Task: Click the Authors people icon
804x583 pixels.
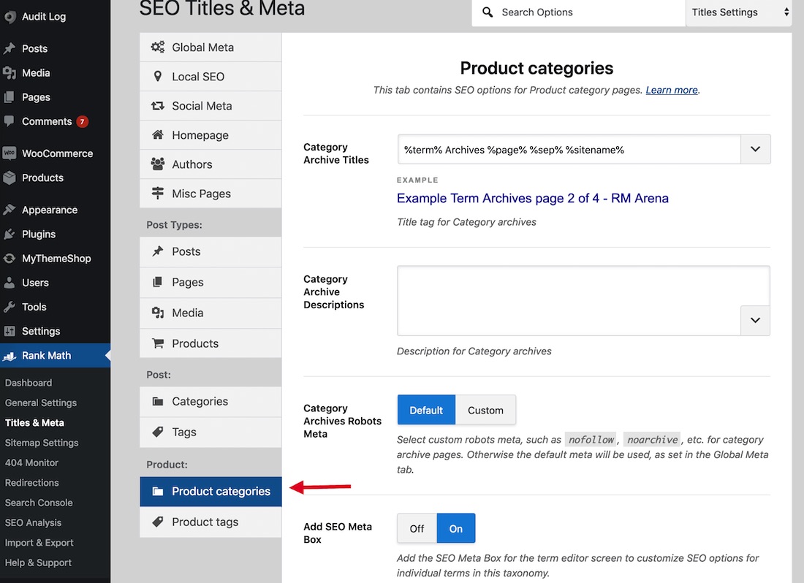Action: click(x=158, y=164)
